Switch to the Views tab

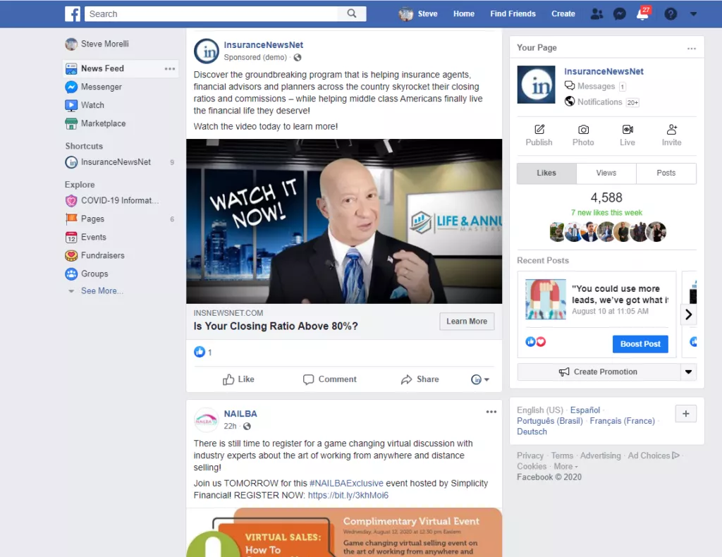[606, 173]
